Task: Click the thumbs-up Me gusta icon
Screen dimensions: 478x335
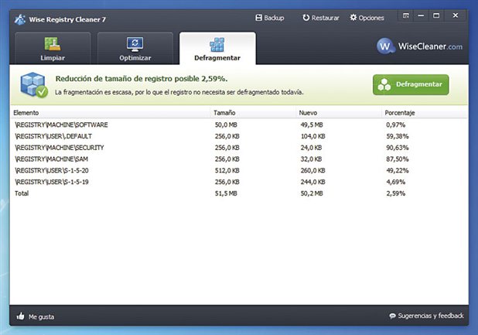Action: pyautogui.click(x=20, y=316)
